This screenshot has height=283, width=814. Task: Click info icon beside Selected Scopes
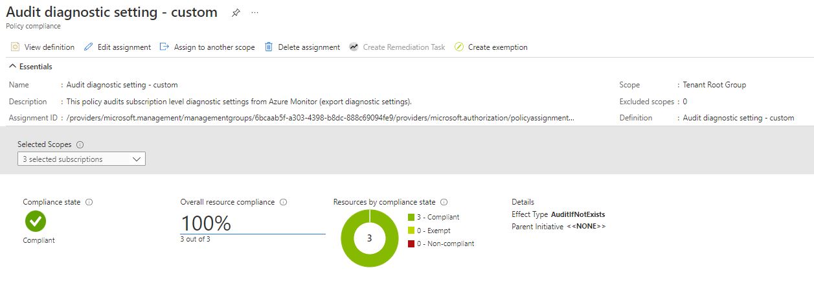click(x=80, y=145)
